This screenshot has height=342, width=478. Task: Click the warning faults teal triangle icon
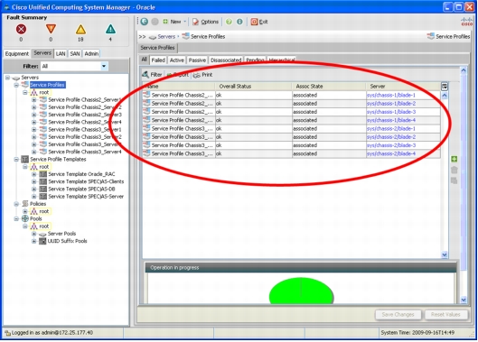point(110,29)
